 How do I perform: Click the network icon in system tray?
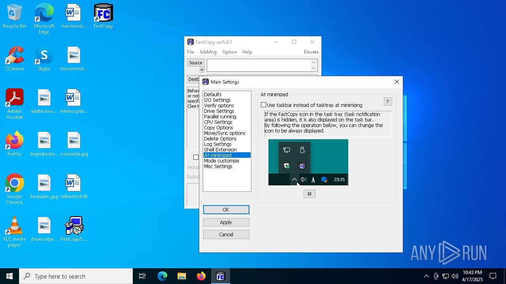446,276
